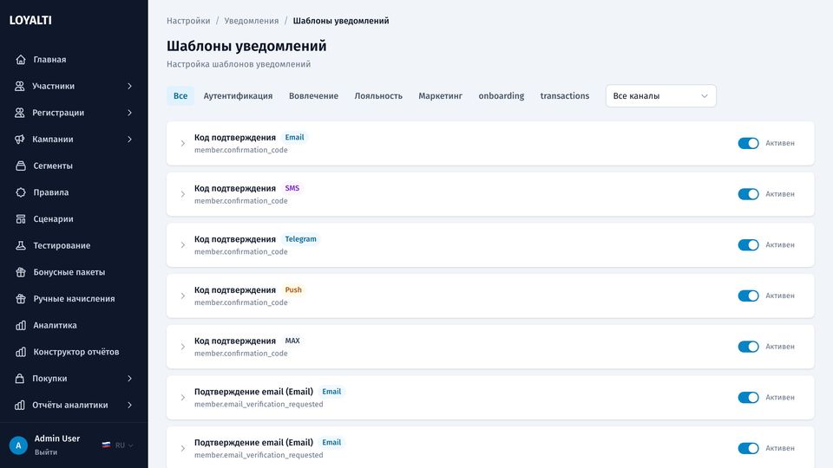The width and height of the screenshot is (833, 468).
Task: Click the Тестирование flask icon
Action: 21,245
